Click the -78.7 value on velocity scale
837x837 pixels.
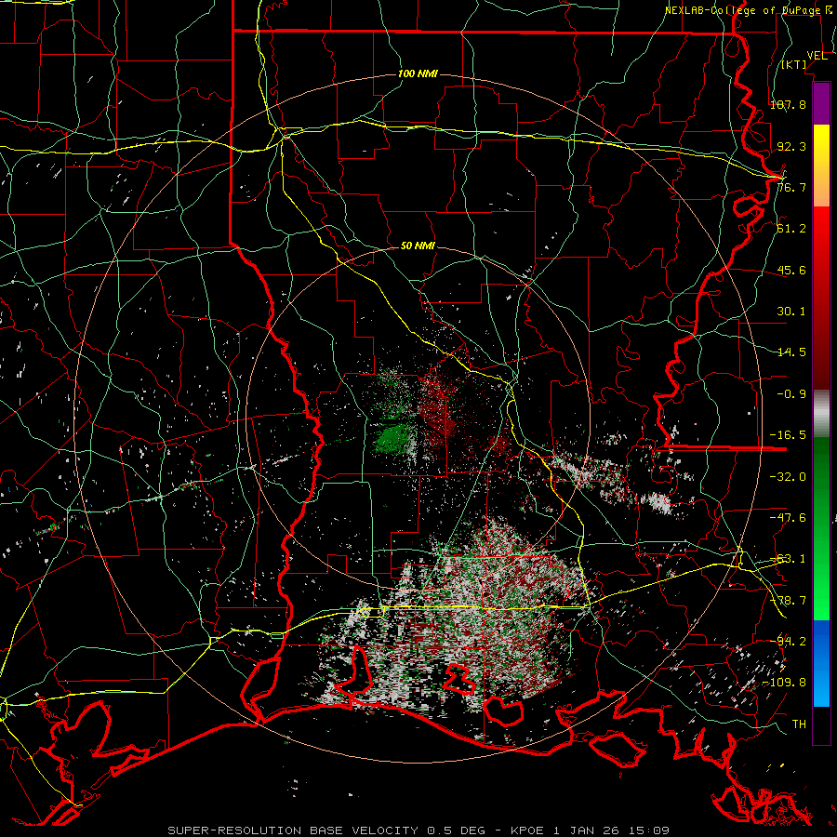[x=788, y=601]
